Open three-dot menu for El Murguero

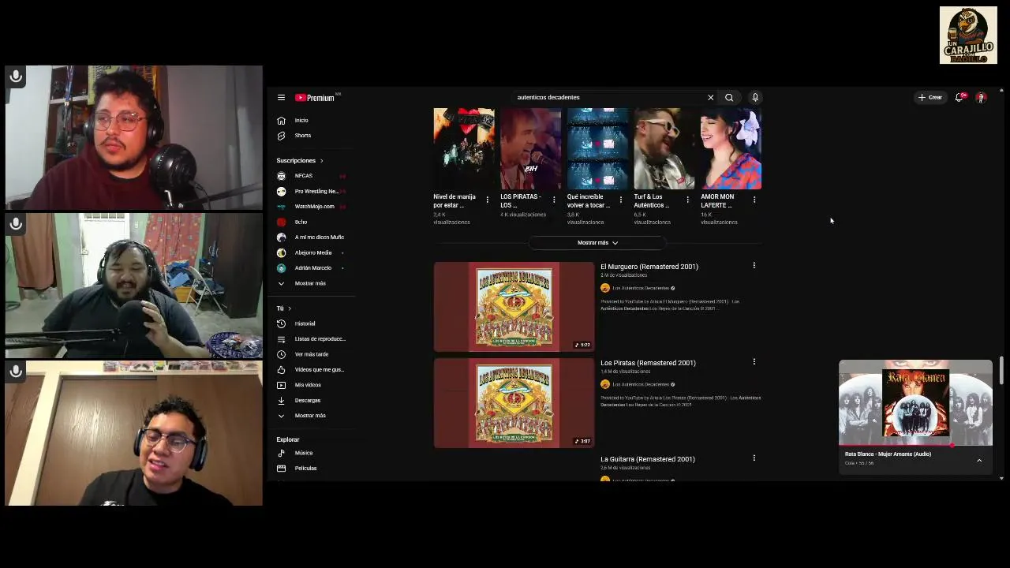pos(754,266)
